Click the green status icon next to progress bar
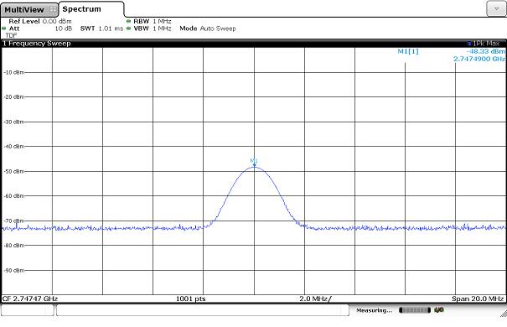This screenshot has height=327, width=507. [439, 310]
